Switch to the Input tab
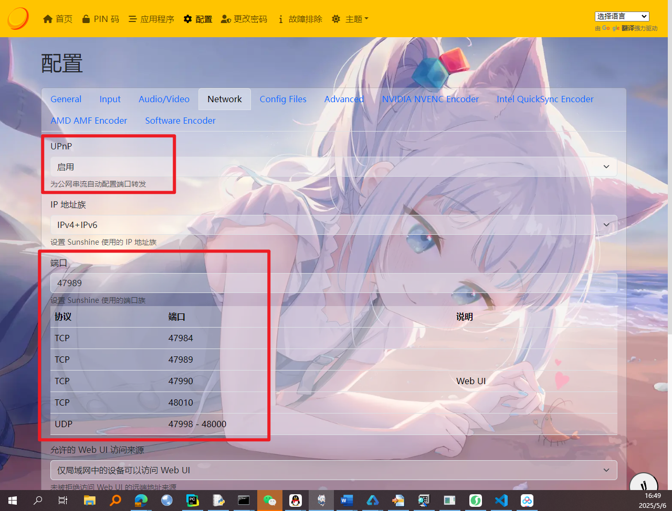Image resolution: width=672 pixels, height=511 pixels. (110, 99)
